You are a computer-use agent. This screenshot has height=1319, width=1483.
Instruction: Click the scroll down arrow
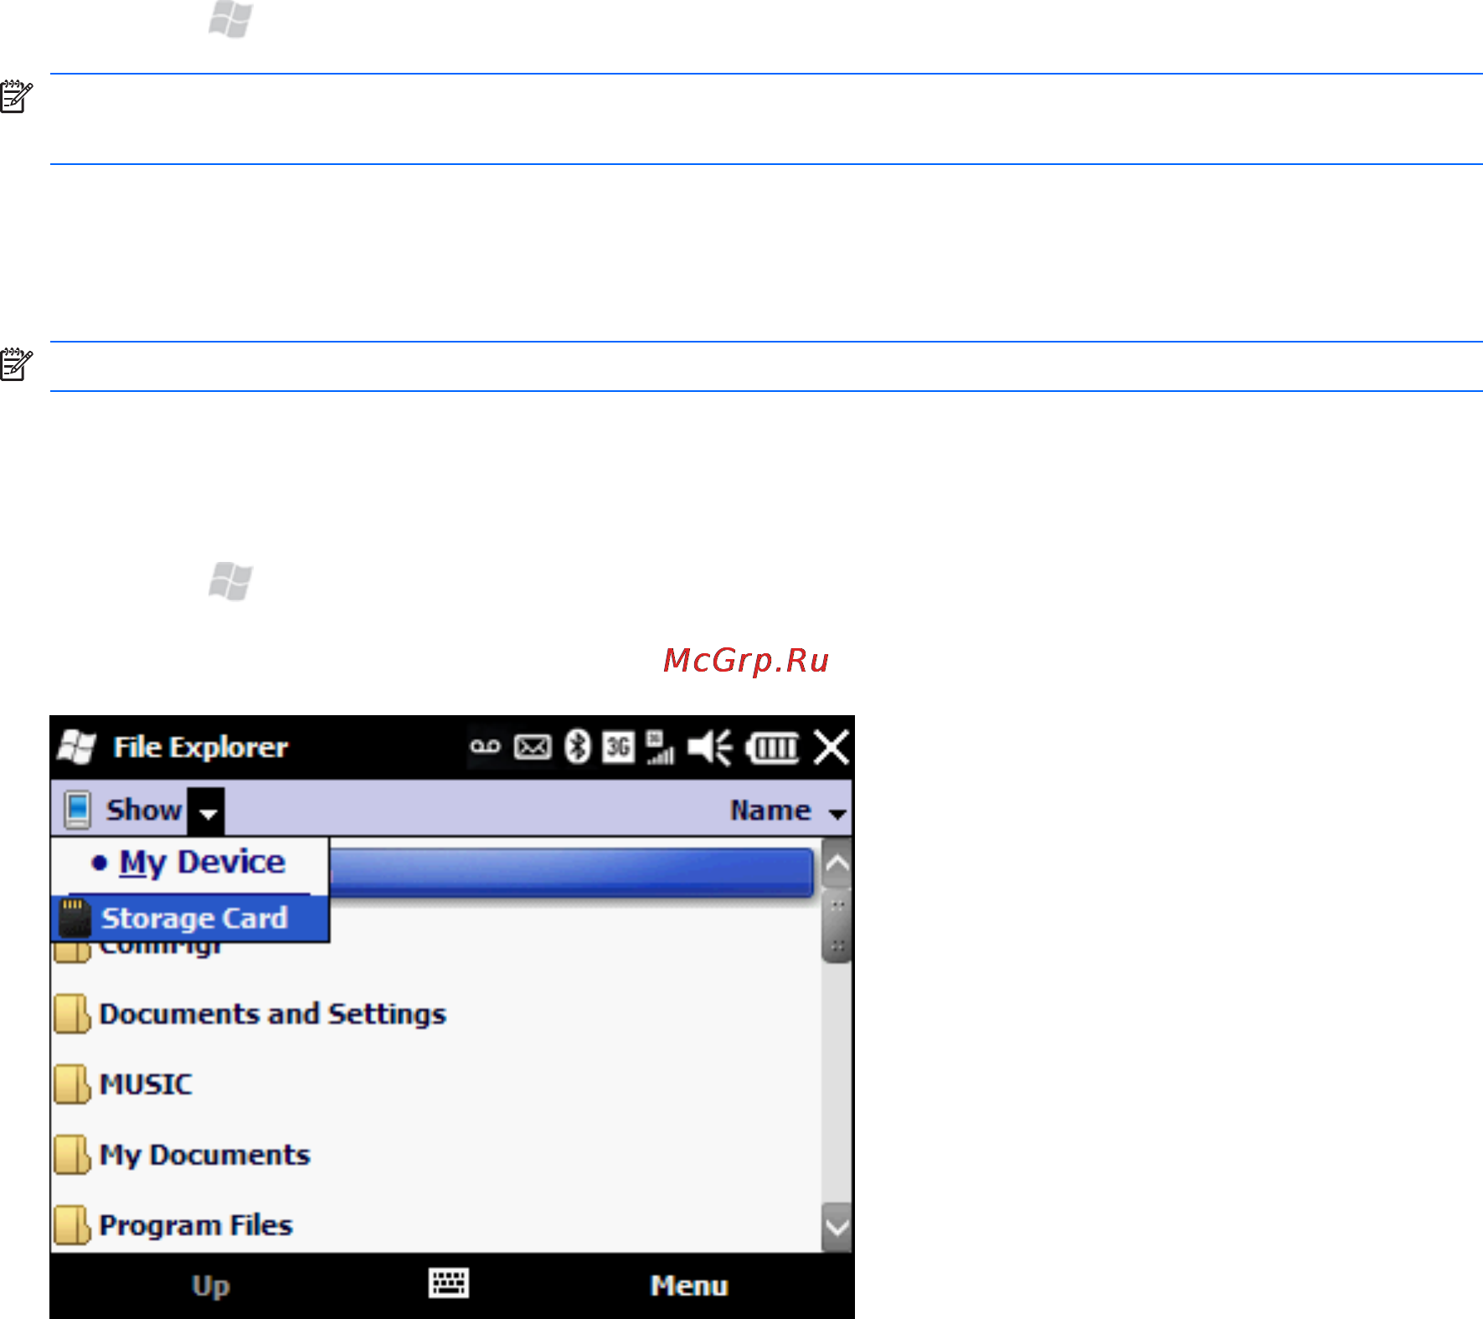pos(837,1227)
